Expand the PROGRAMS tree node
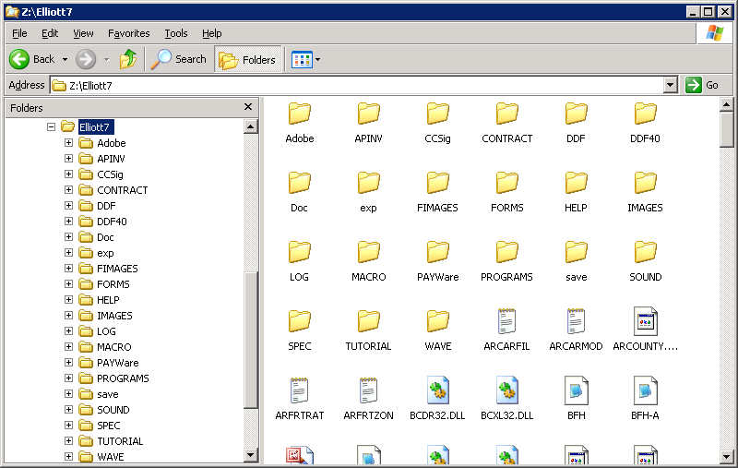Screen dimensions: 738x468 coord(68,378)
